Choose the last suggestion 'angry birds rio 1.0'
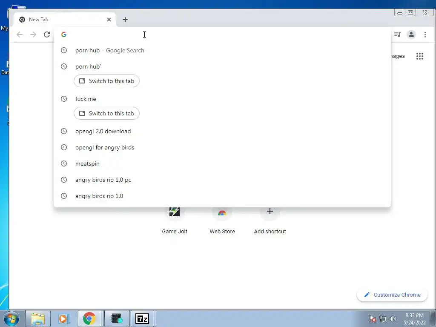 [x=222, y=196]
